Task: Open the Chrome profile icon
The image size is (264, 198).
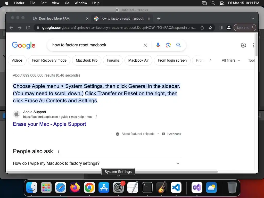Action: pos(229,28)
